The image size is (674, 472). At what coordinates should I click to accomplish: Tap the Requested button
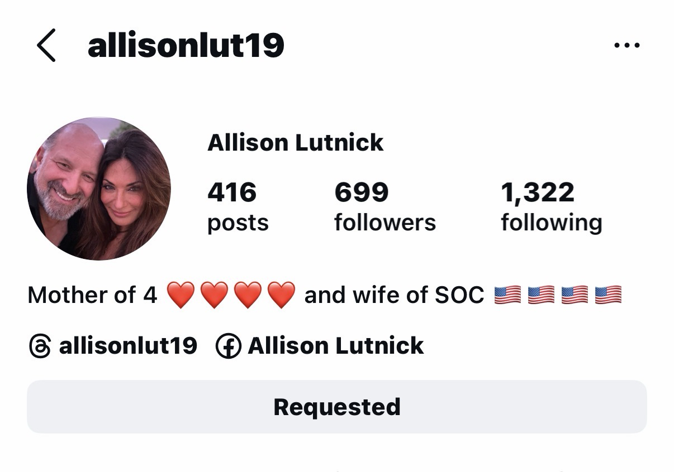[336, 407]
